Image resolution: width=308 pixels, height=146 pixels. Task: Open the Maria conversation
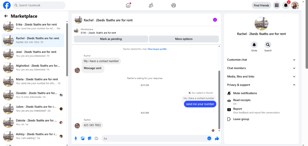33,81
